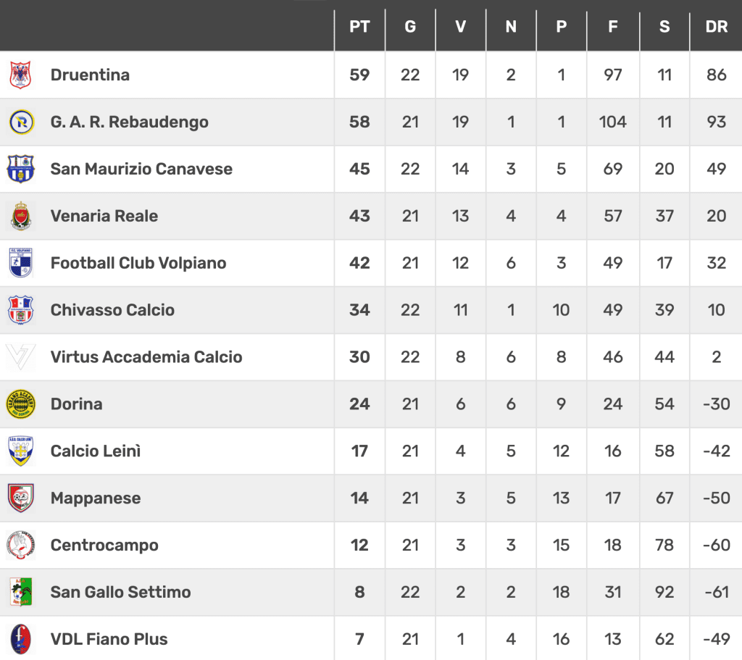
Task: Open the Druentina team name link
Action: [90, 75]
